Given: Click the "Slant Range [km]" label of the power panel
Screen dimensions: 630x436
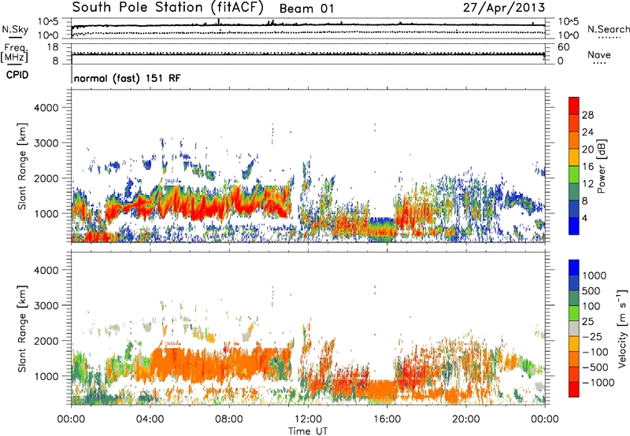Looking at the screenshot, I should coord(22,166).
